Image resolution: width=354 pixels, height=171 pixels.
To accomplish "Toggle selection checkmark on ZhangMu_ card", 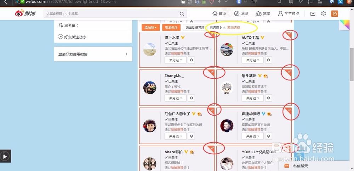I will 212,72.
